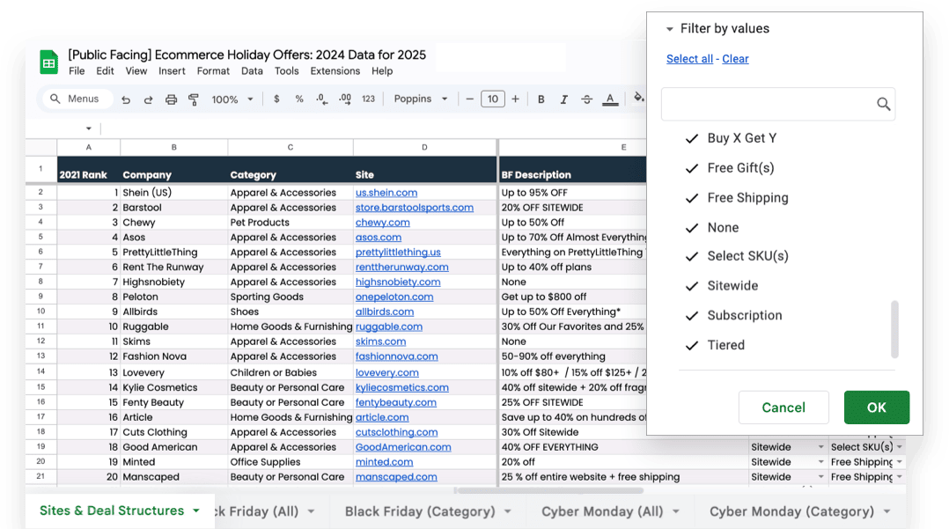Image resolution: width=949 pixels, height=529 pixels.
Task: Click the green OK button
Action: (876, 408)
